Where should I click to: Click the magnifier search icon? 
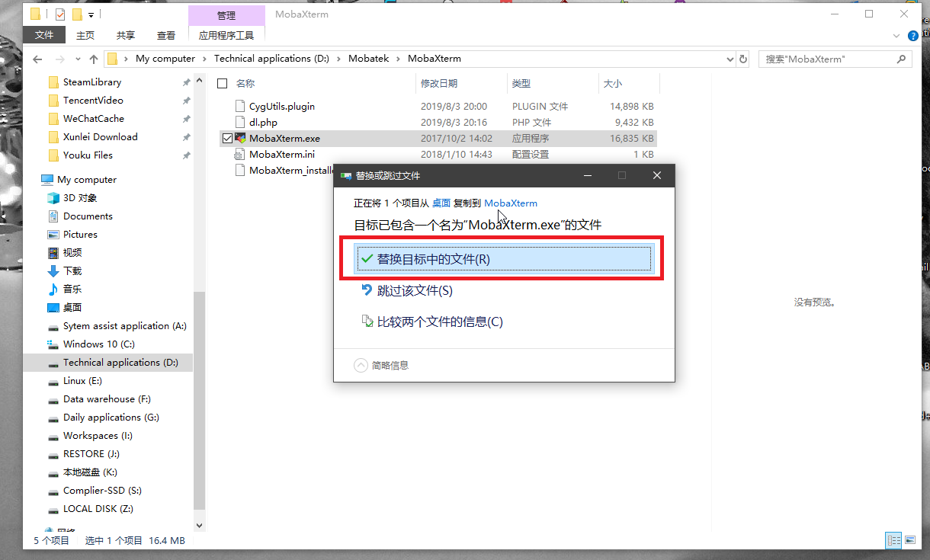[902, 59]
